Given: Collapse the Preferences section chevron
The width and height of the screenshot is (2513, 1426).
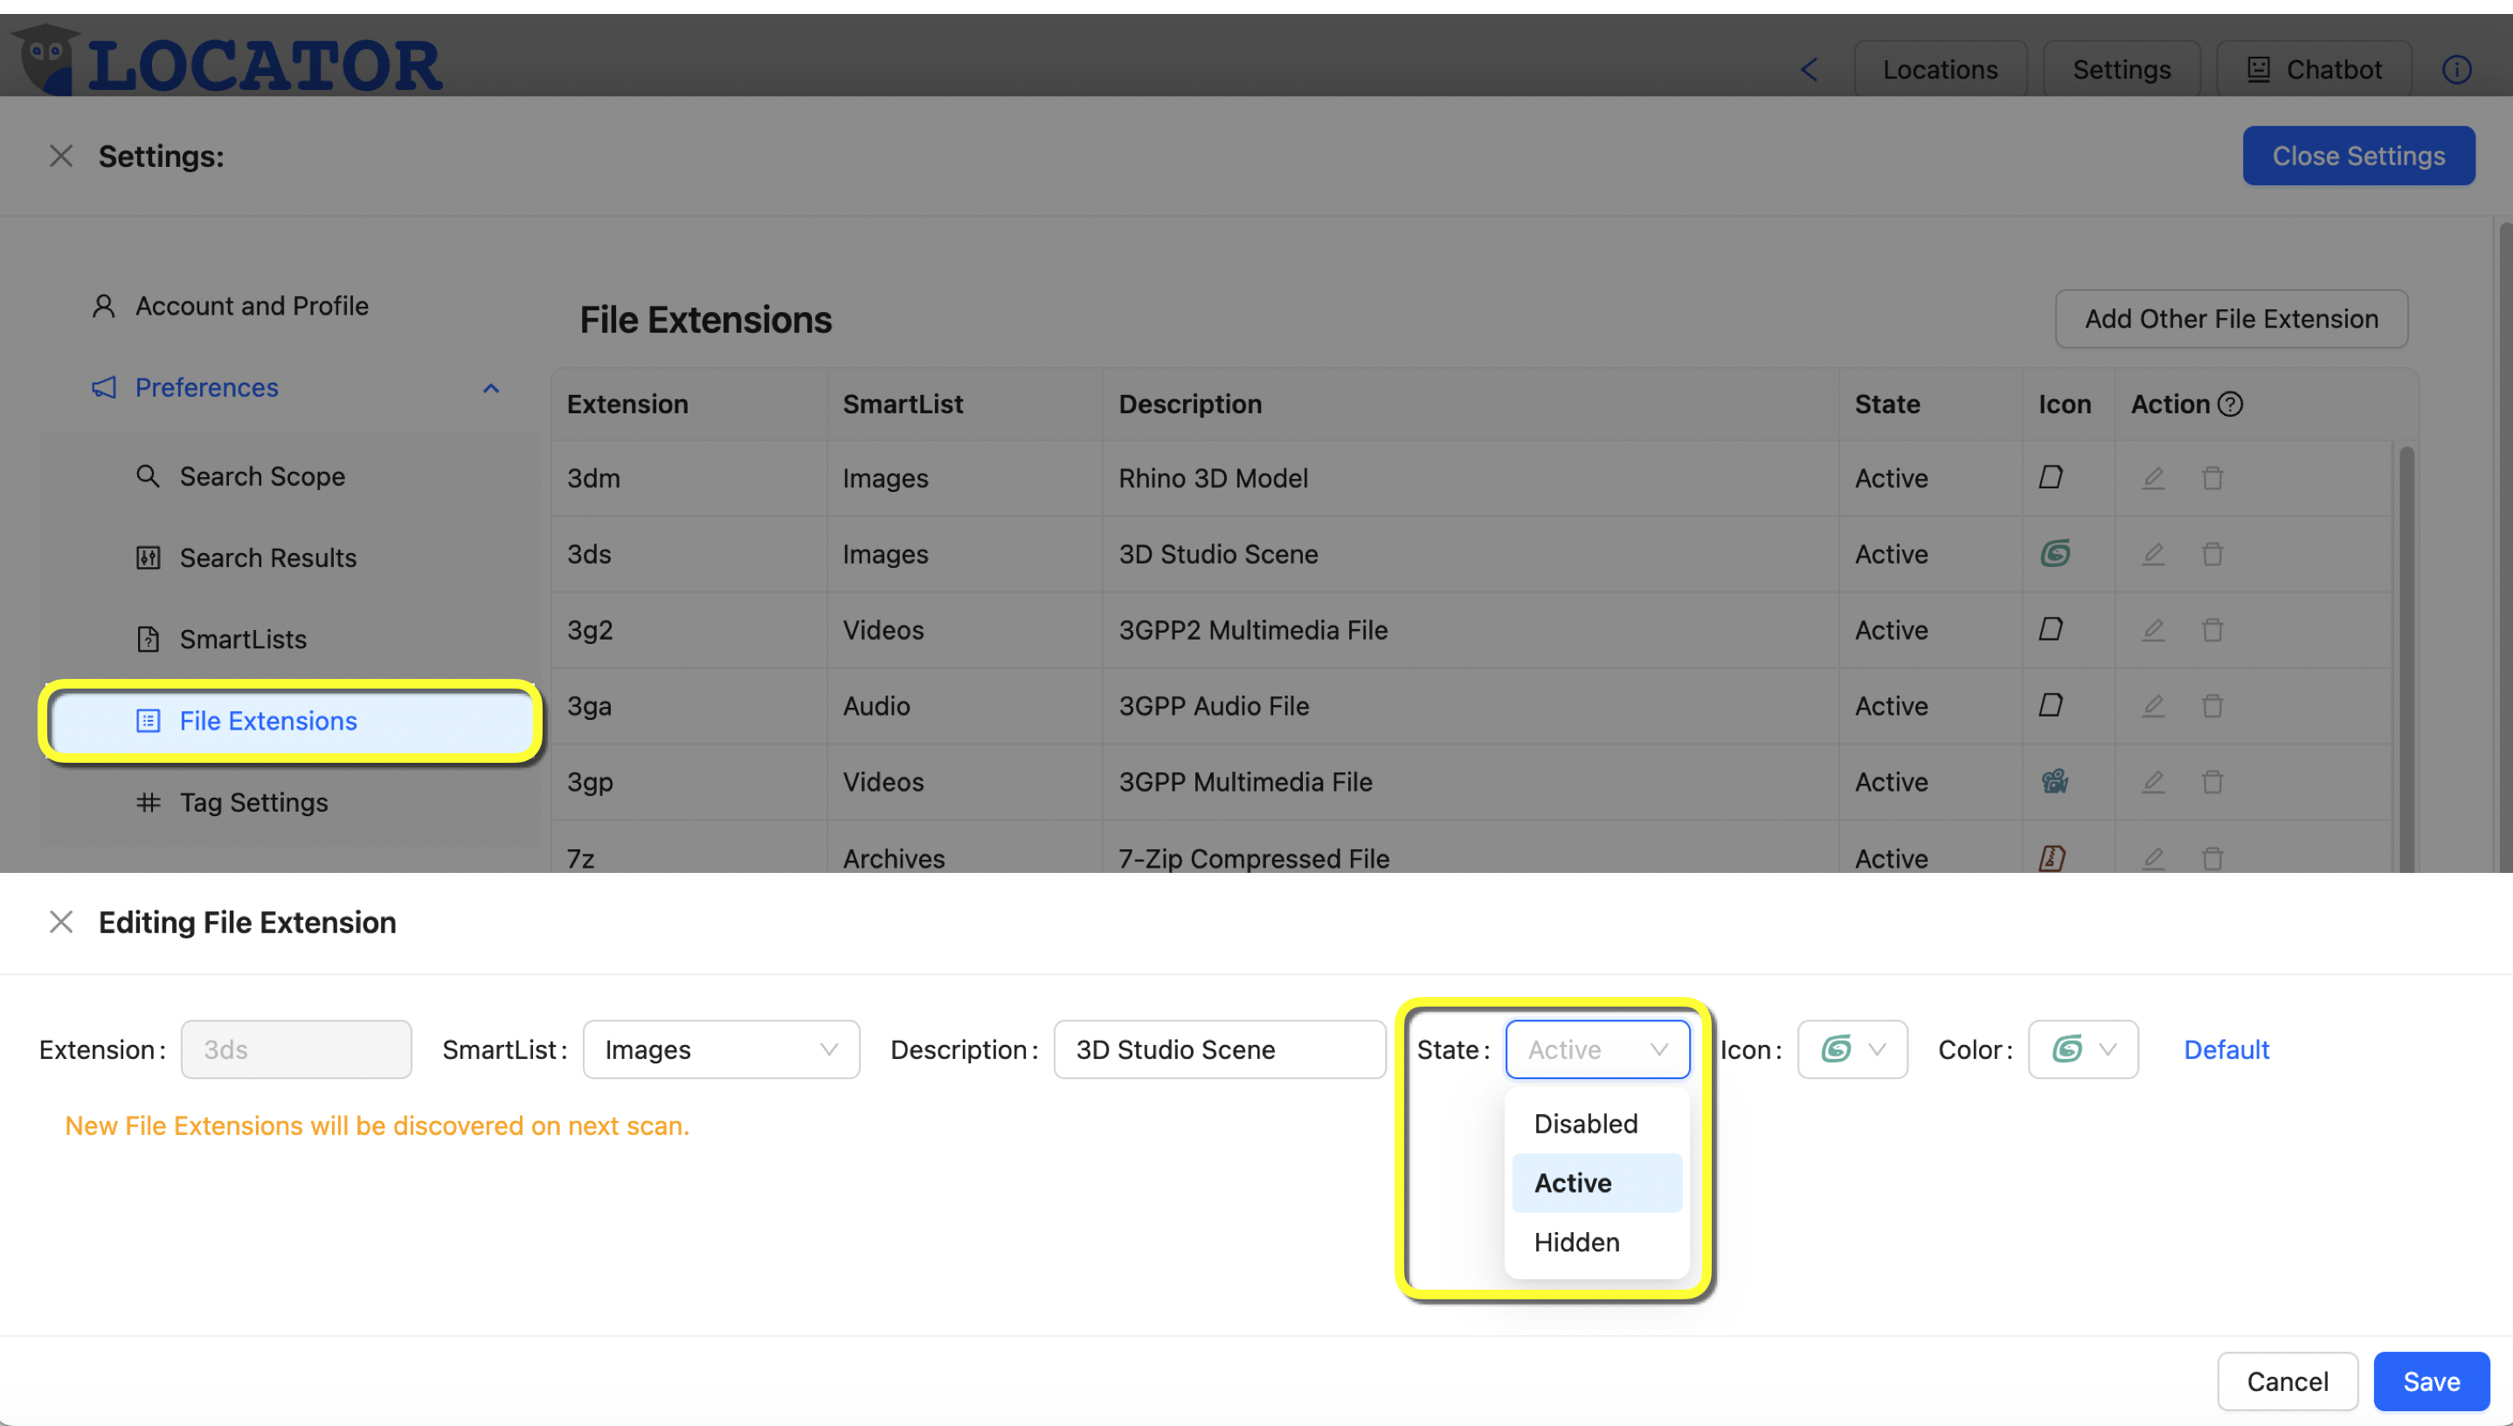Looking at the screenshot, I should [x=491, y=388].
